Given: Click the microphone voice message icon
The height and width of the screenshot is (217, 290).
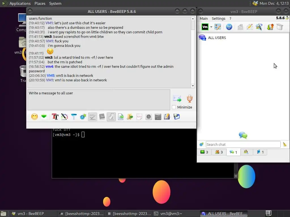Looking at the screenshot, I should coord(189,98).
